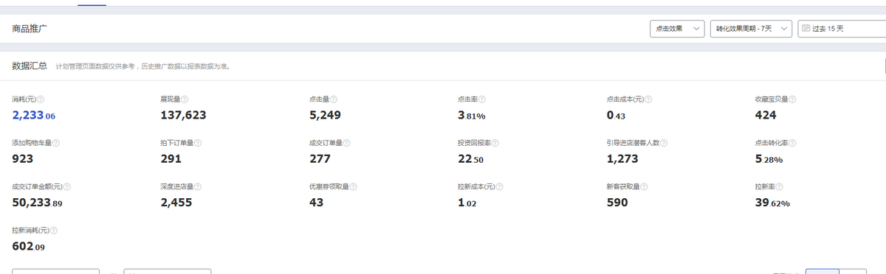Open the 过去 15 天 date picker
This screenshot has height=274, width=886.
[842, 29]
